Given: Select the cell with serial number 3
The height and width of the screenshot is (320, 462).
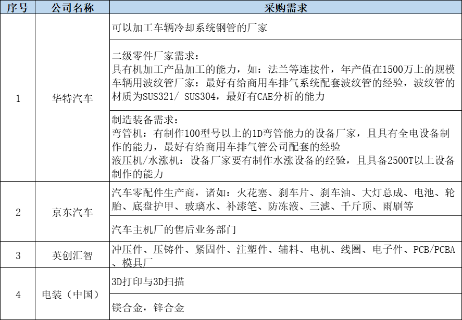Looking at the screenshot, I should [x=18, y=254].
